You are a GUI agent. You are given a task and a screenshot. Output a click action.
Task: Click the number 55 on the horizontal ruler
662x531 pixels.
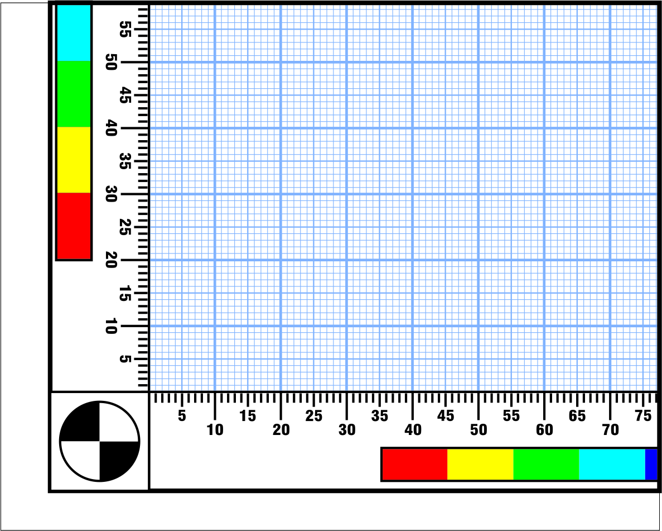point(511,415)
